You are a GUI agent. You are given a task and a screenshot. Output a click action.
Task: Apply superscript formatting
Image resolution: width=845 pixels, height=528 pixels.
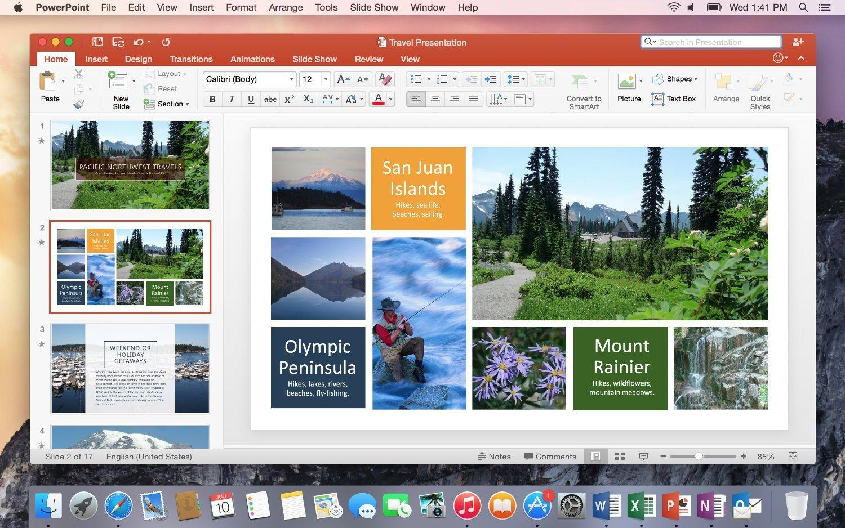click(289, 99)
